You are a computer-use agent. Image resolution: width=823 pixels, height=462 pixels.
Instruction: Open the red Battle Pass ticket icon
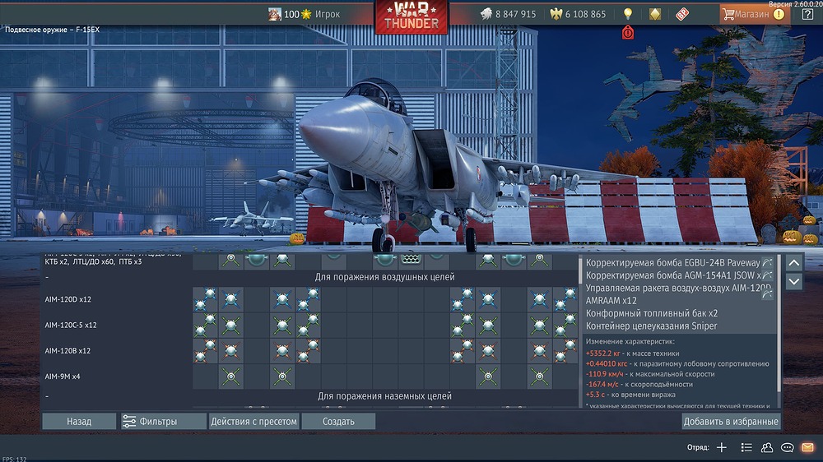[681, 14]
